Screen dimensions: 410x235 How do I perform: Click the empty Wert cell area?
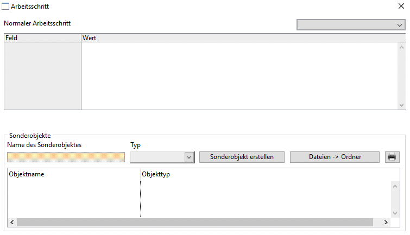[239, 76]
